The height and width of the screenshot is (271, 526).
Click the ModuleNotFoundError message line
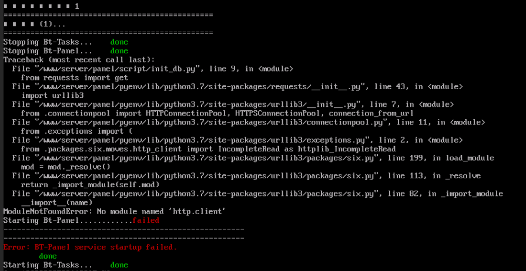coord(114,212)
